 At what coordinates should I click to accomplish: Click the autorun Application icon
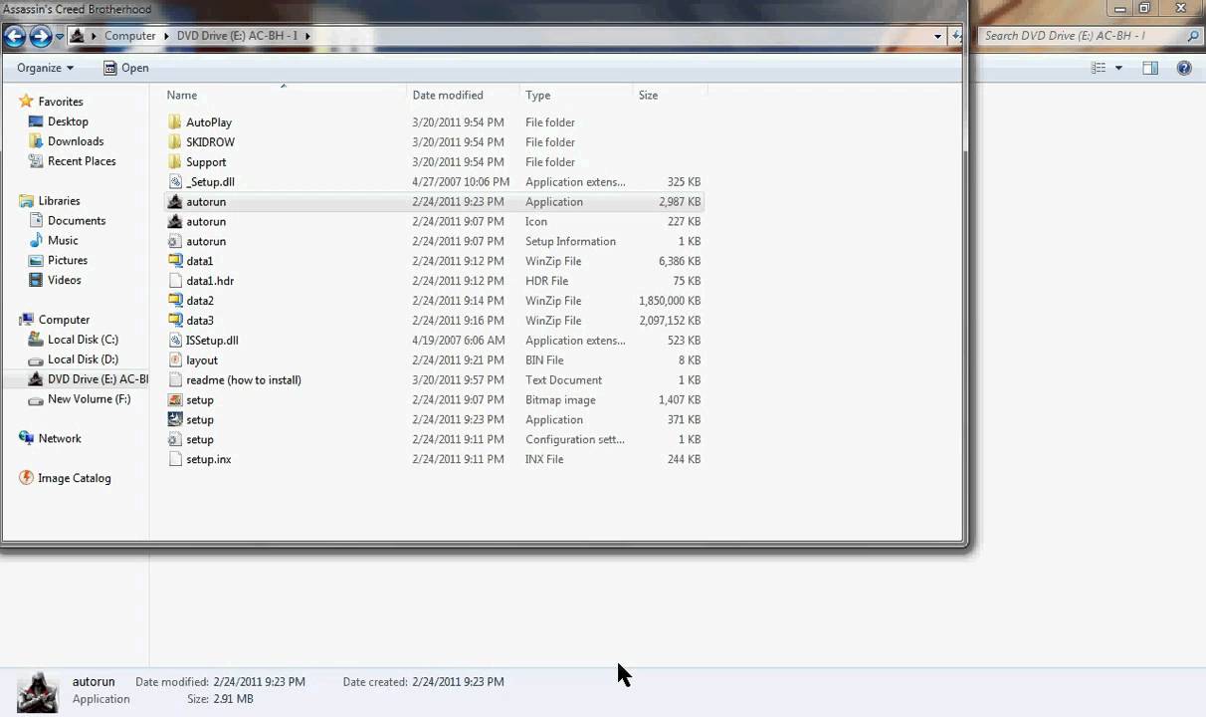tap(175, 202)
